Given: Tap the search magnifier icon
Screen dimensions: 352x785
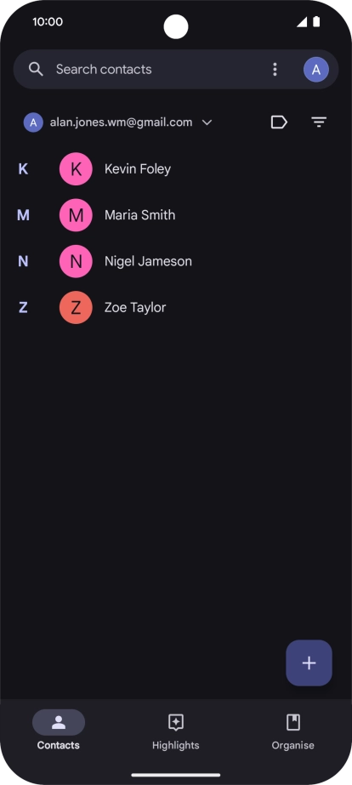Looking at the screenshot, I should (x=36, y=69).
